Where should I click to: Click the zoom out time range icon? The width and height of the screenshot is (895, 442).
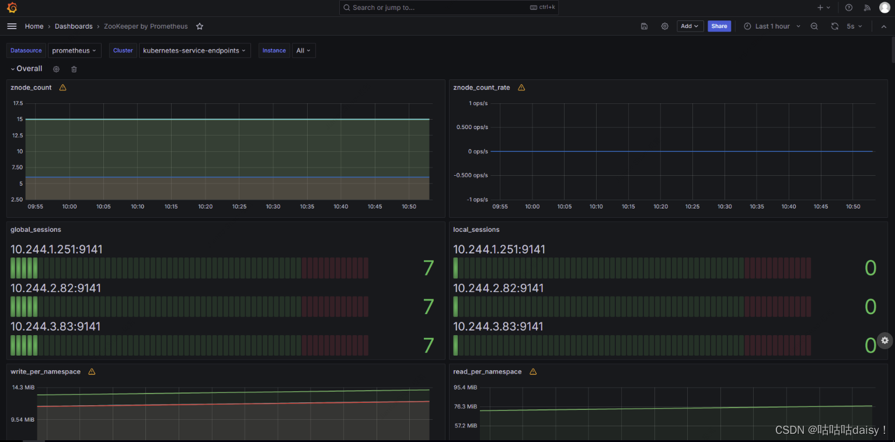tap(814, 26)
